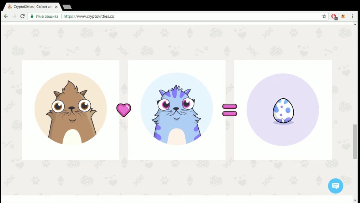This screenshot has height=203, width=360.
Task: Open a new browser tab
Action: 67,7
